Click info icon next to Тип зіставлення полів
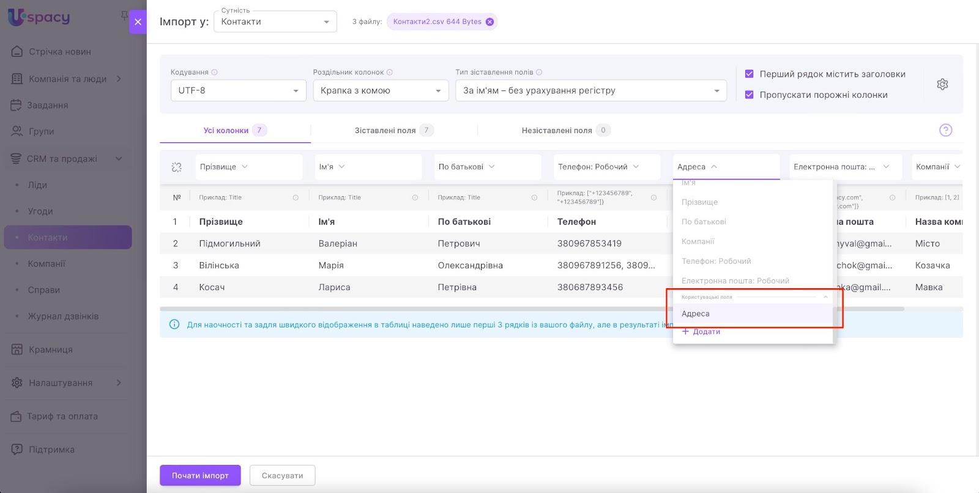 (539, 72)
